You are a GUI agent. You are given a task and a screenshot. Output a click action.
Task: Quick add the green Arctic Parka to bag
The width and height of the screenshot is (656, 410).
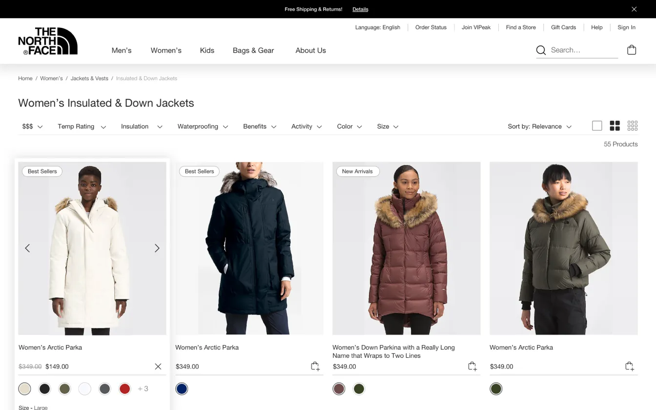[630, 367]
